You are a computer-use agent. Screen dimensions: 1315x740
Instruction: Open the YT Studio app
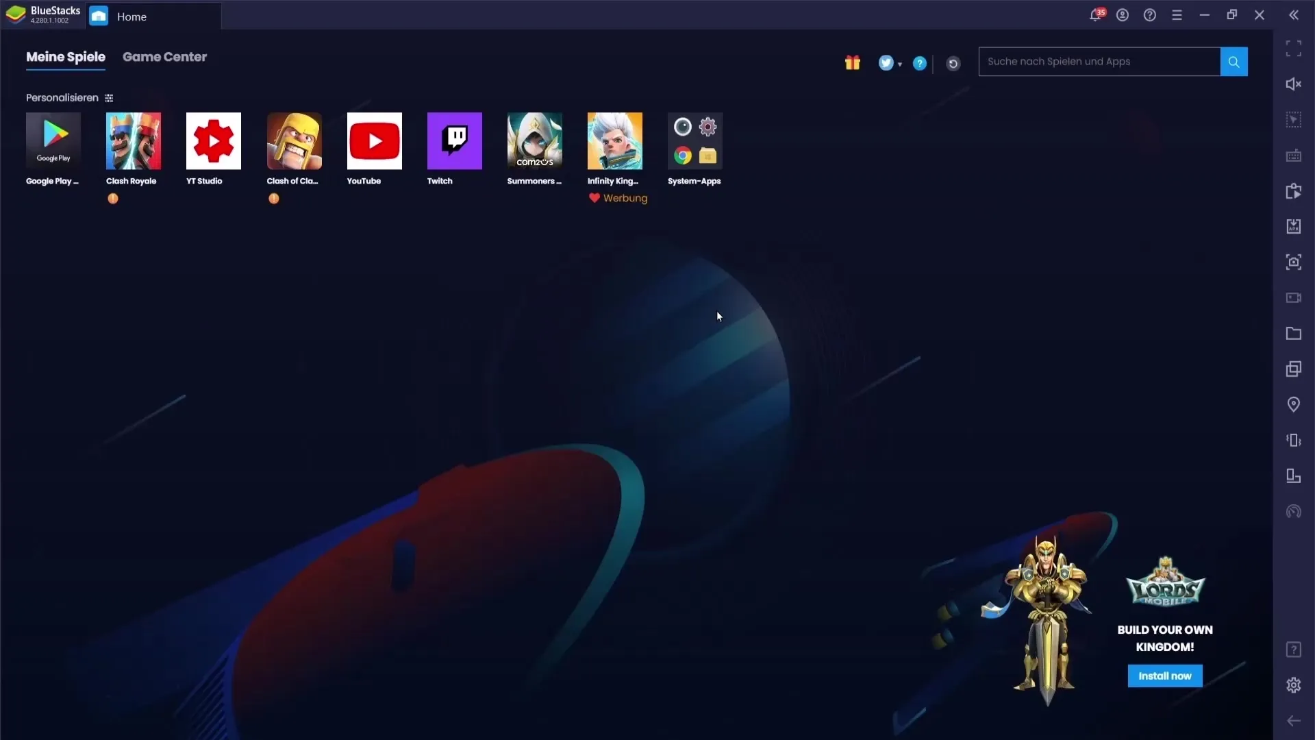214,141
